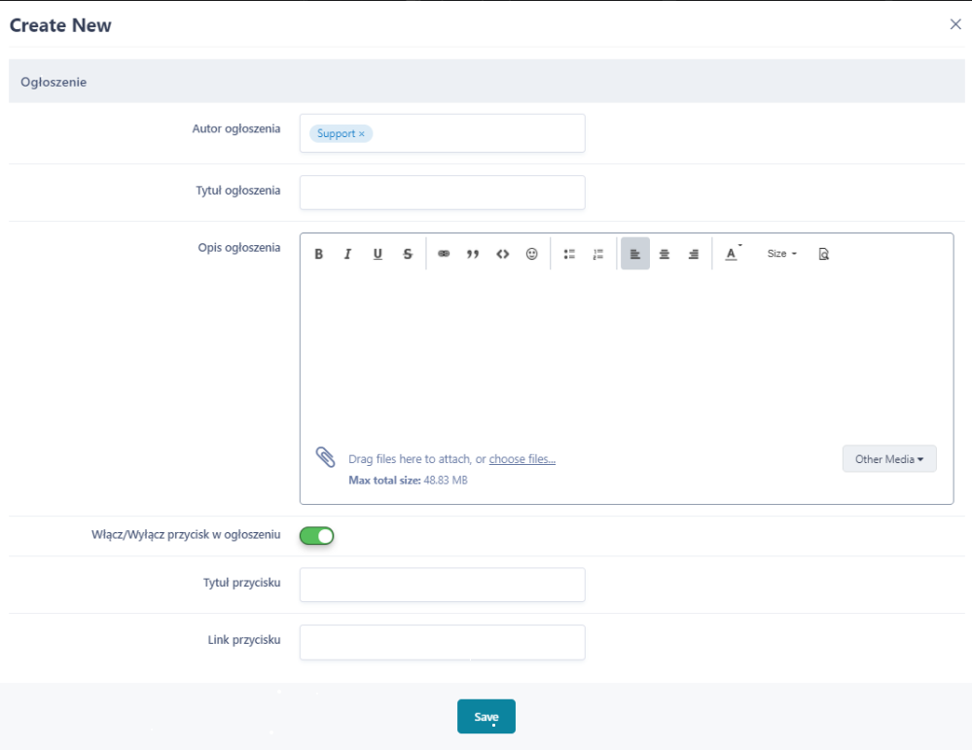Toggle bold formatting in the editor
This screenshot has height=750, width=972.
tap(318, 254)
